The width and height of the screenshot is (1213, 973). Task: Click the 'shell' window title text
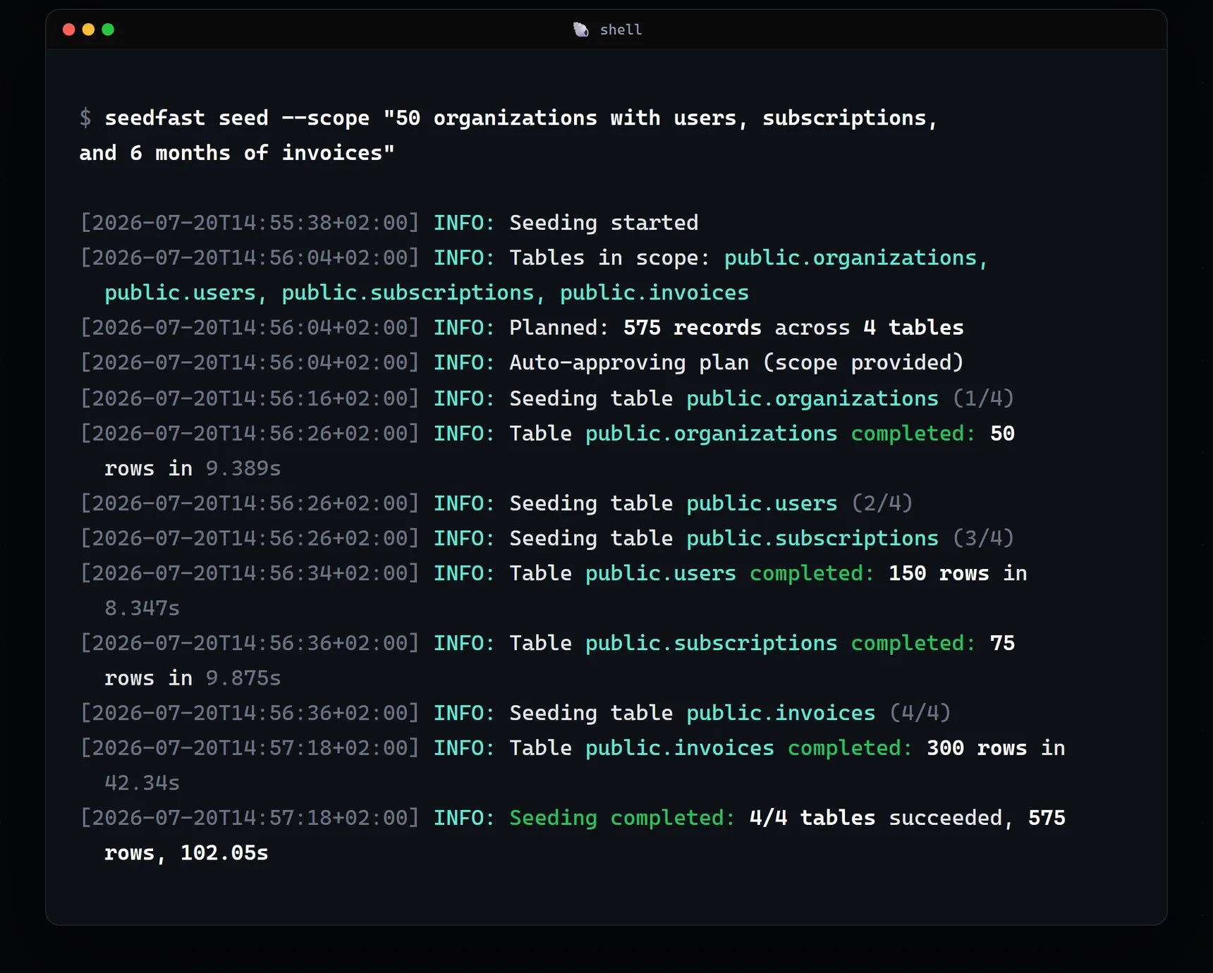[621, 30]
